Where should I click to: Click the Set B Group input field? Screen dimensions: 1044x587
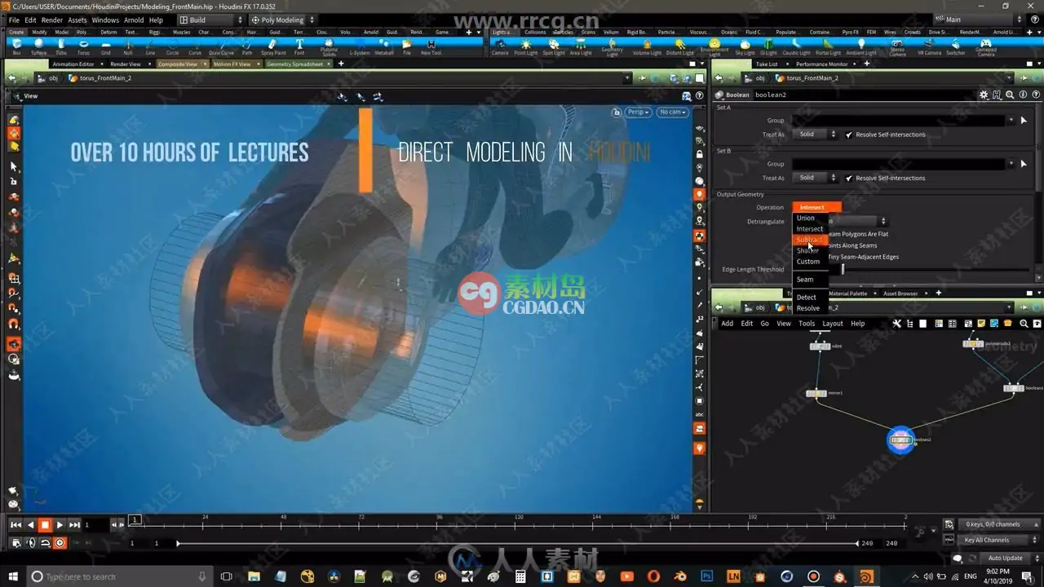pyautogui.click(x=898, y=164)
